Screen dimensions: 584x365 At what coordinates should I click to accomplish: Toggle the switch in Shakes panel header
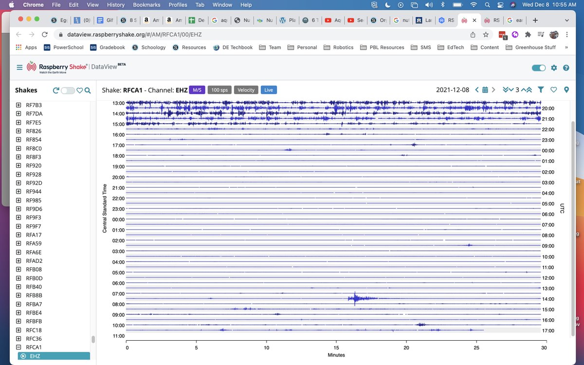point(68,91)
